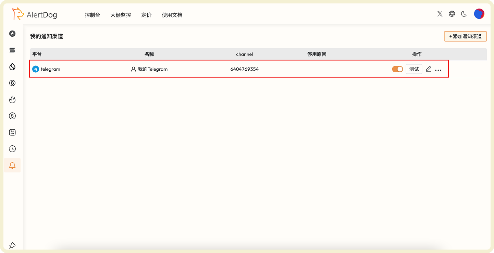The width and height of the screenshot is (494, 253).
Task: Click the 添加通知渠道 button
Action: click(x=465, y=36)
